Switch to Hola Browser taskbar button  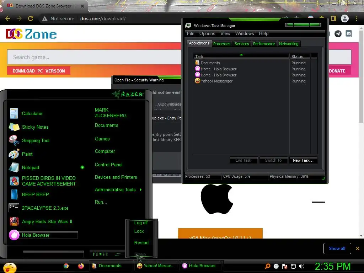[200, 266]
